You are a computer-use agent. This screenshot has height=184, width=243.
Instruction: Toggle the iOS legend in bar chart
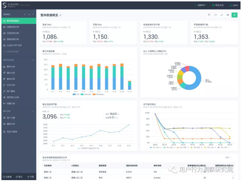pyautogui.click(x=75, y=94)
